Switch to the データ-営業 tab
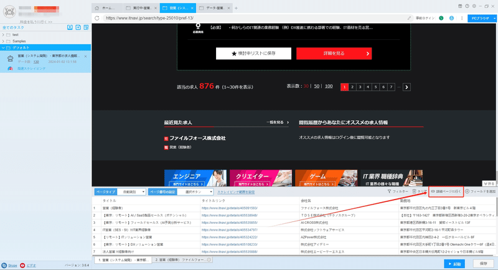This screenshot has height=270, width=498. click(215, 8)
